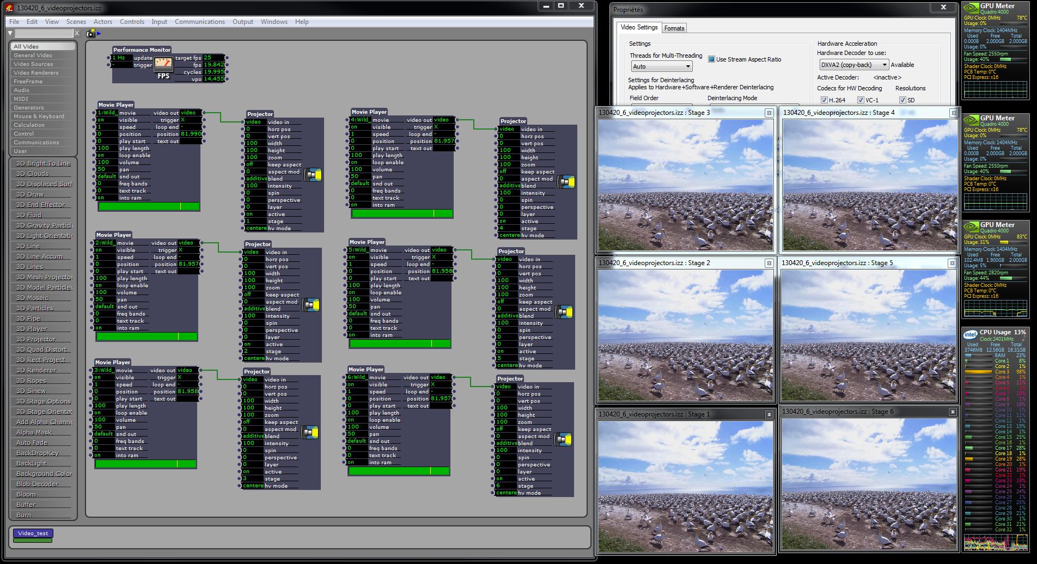Pick the Background Color actor from the list
1037x564 pixels.
pos(42,474)
